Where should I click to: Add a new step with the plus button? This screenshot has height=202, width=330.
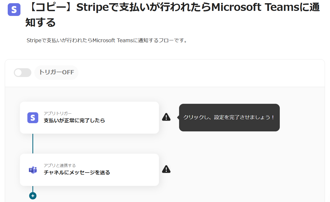pyautogui.click(x=33, y=196)
